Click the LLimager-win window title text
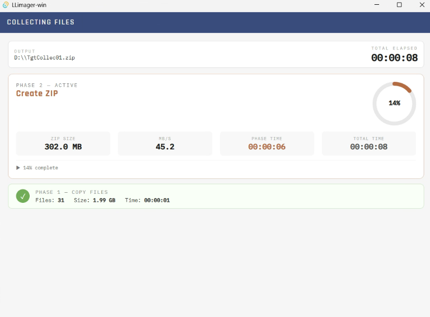Image resolution: width=430 pixels, height=317 pixels. click(x=29, y=5)
